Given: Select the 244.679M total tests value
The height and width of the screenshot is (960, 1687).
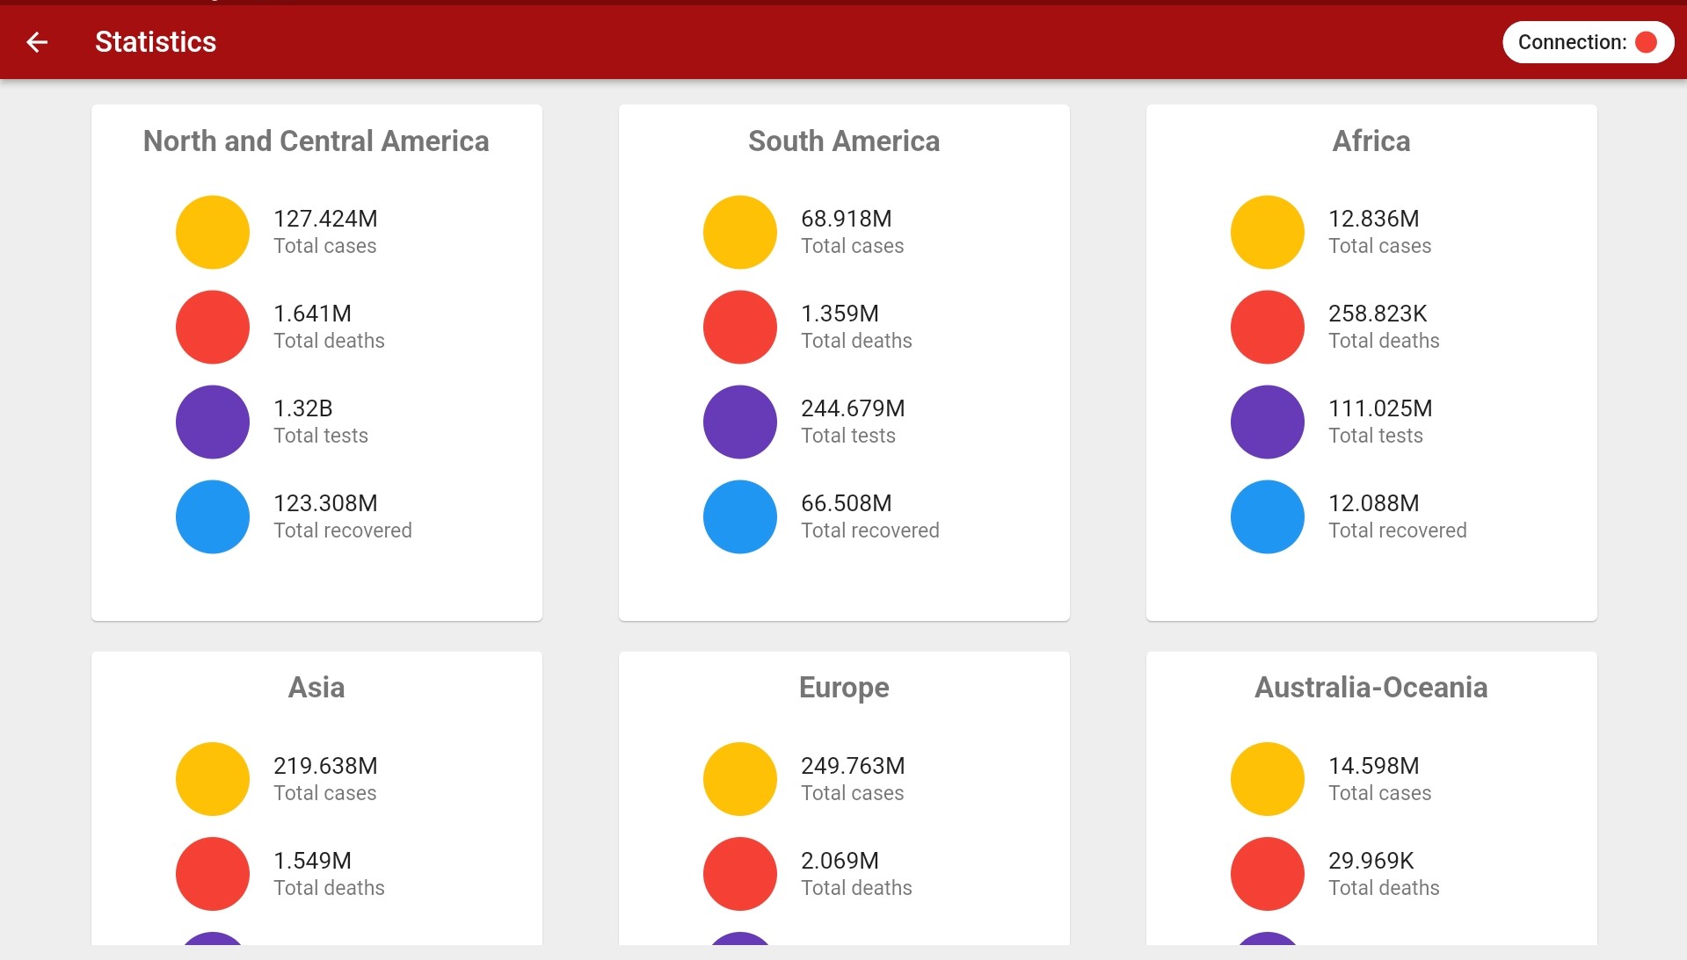Looking at the screenshot, I should click(x=853, y=408).
